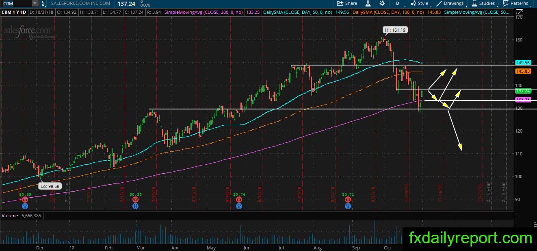Image resolution: width=537 pixels, height=251 pixels.
Task: Open the Patterns menu
Action: click(x=516, y=3)
